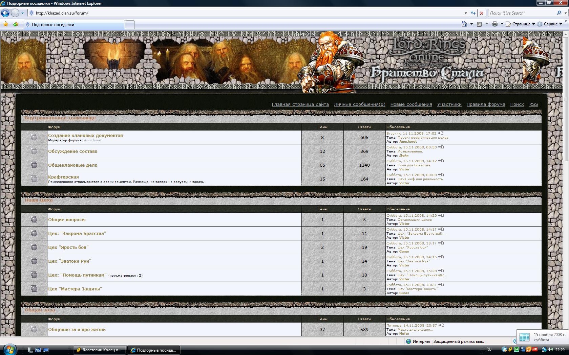Open the forum Поиск link
This screenshot has height=355, width=569.
pos(517,104)
